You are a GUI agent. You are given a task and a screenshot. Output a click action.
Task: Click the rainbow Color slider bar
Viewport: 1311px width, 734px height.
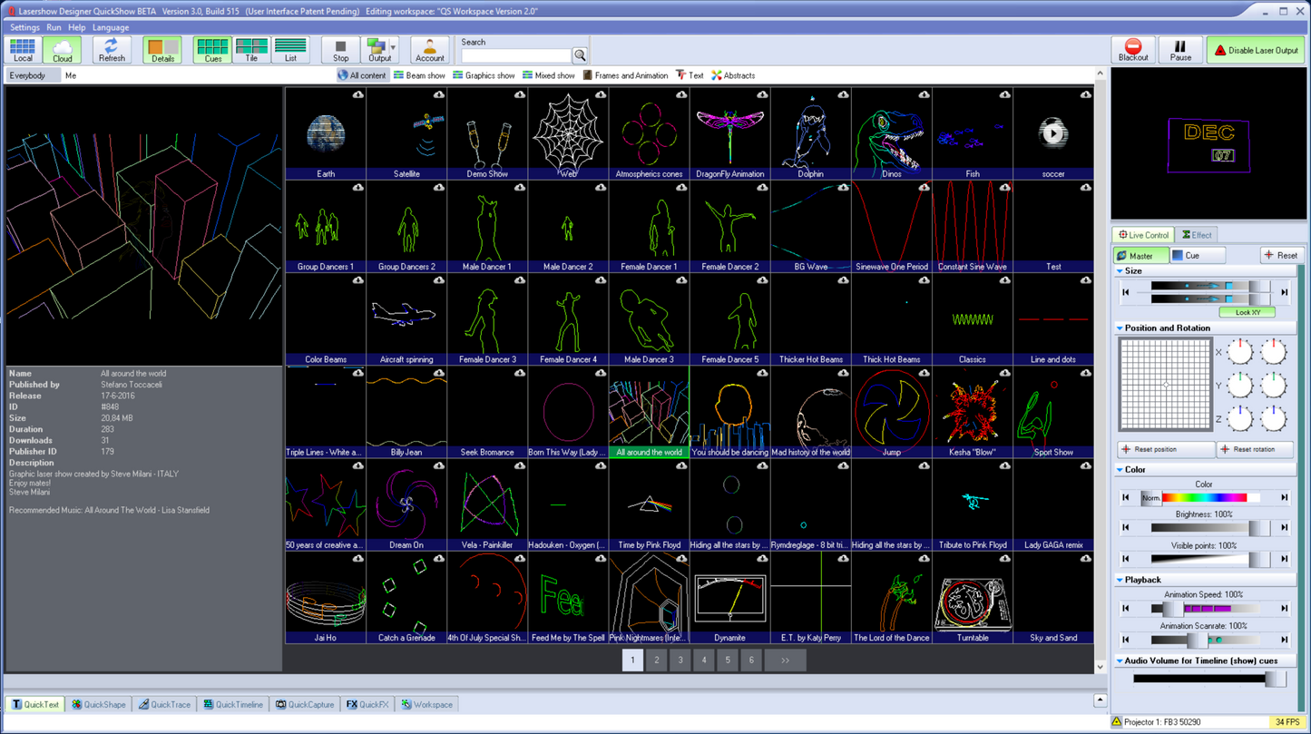tap(1205, 497)
